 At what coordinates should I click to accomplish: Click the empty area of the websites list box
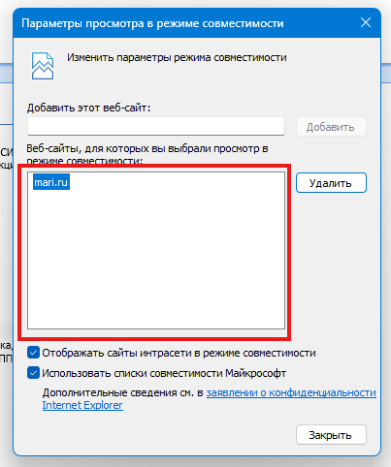pyautogui.click(x=156, y=259)
